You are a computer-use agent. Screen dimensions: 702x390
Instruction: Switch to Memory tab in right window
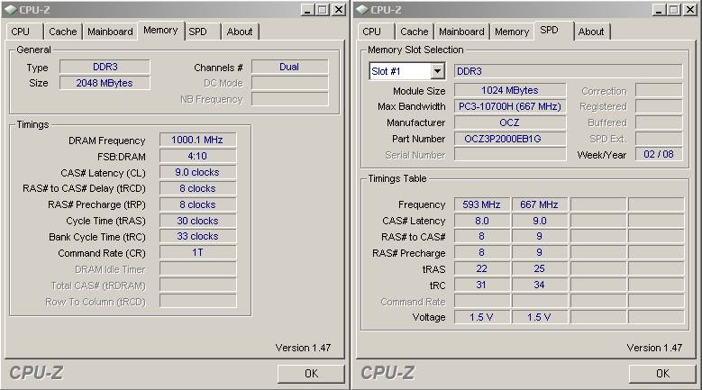pos(512,32)
